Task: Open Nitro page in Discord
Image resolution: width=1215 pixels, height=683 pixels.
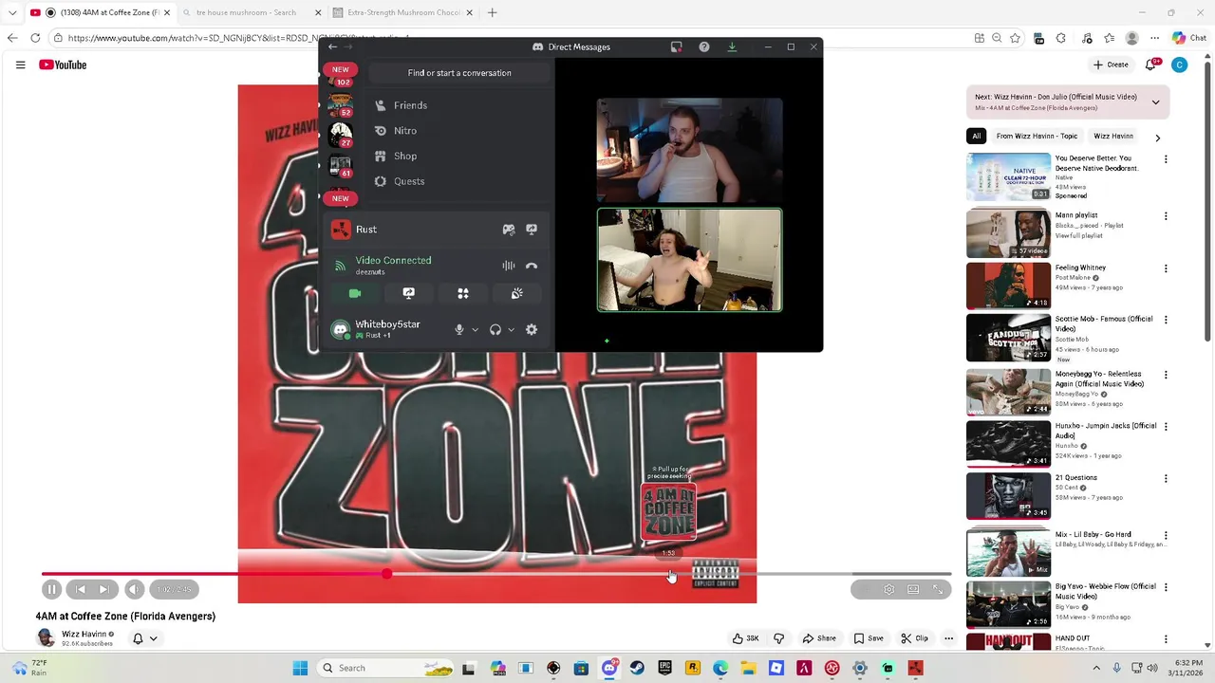Action: coord(458,131)
